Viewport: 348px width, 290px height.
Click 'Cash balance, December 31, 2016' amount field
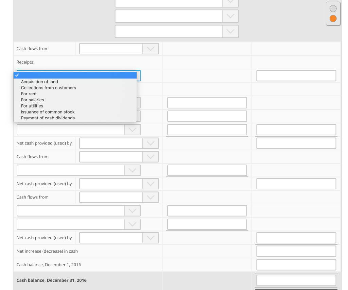coord(296,280)
